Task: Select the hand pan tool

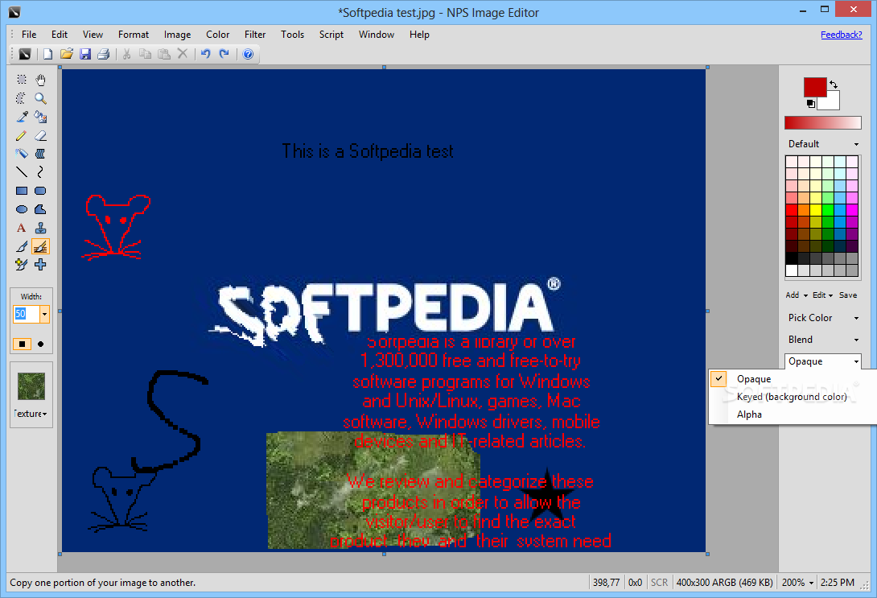Action: 40,80
